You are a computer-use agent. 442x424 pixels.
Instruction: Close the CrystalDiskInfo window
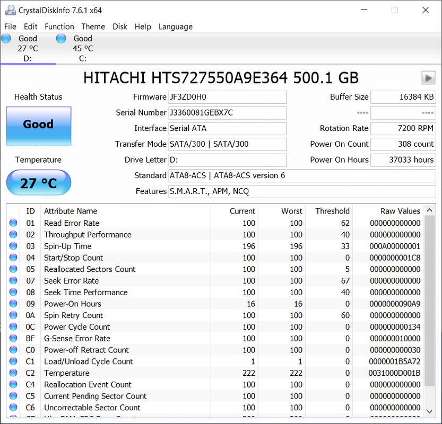[426, 10]
